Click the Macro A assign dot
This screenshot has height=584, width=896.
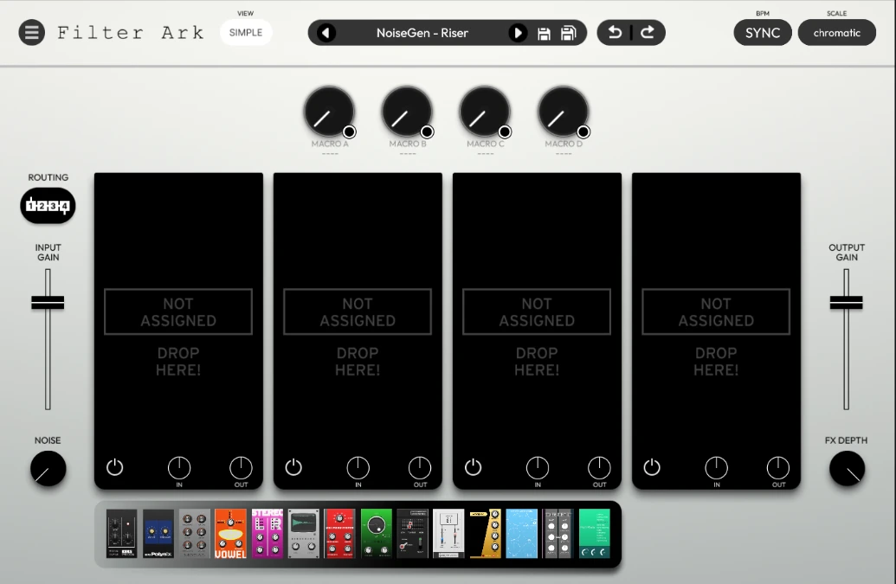click(x=349, y=132)
